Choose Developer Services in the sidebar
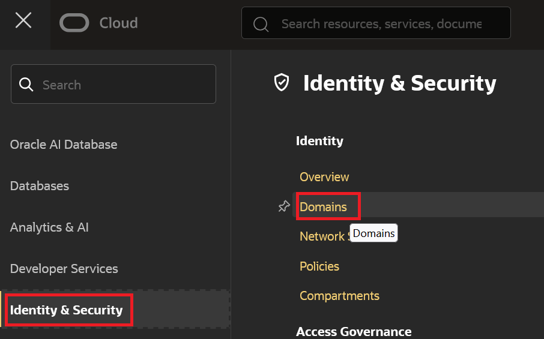 pos(64,269)
